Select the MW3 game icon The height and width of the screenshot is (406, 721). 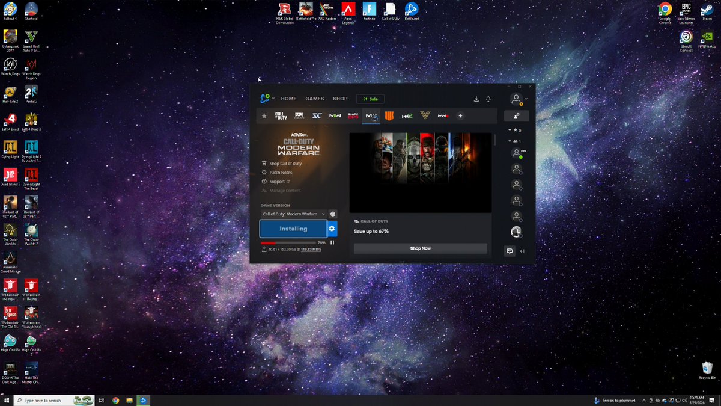(x=443, y=115)
